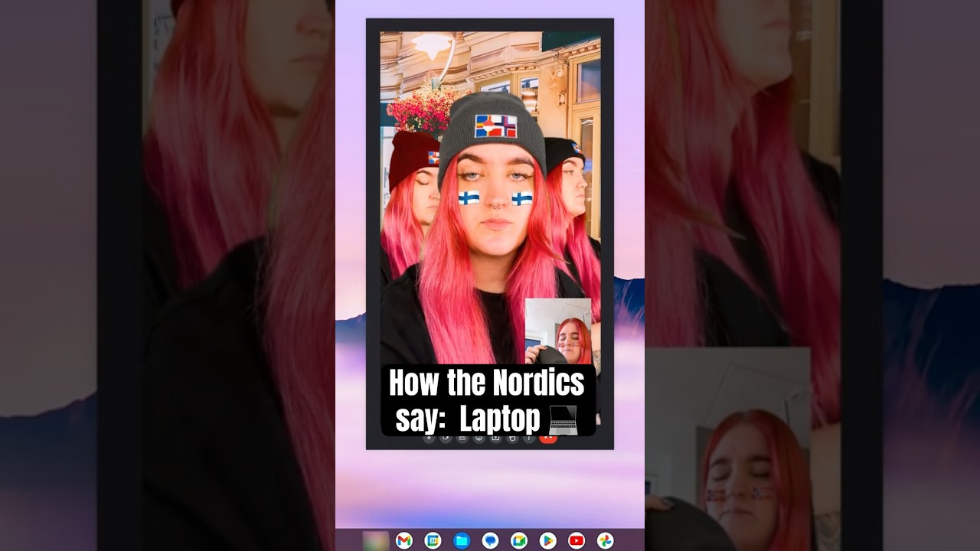Open Google Messages app icon
The height and width of the screenshot is (551, 980).
(490, 540)
